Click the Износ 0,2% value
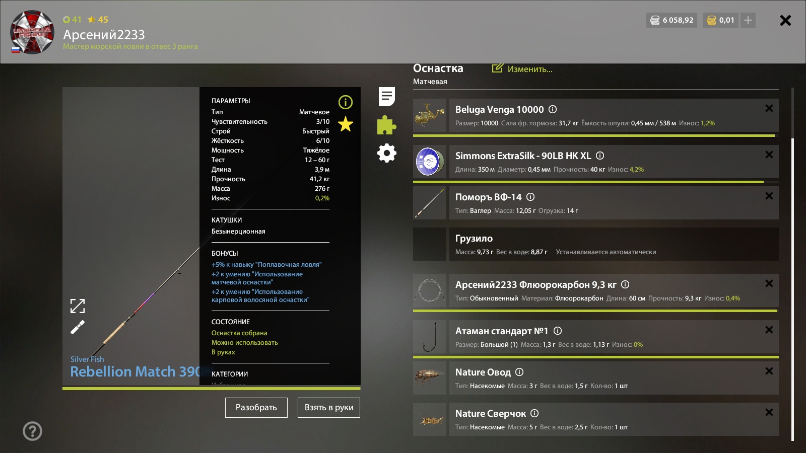 [322, 198]
